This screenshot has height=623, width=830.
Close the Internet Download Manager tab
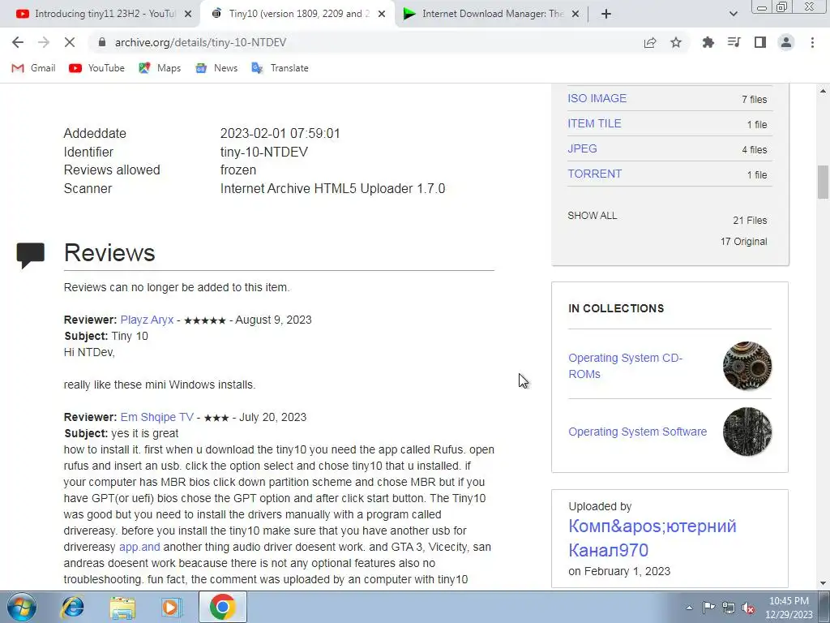click(576, 15)
